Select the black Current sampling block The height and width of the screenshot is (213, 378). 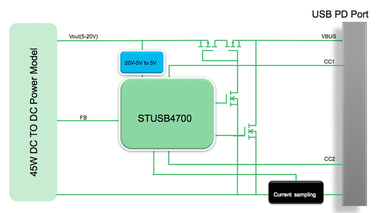[x=295, y=194]
